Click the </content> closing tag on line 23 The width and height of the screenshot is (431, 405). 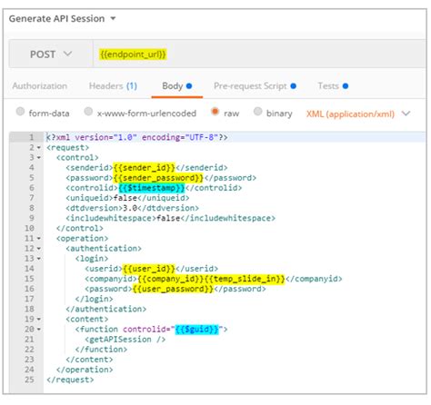click(x=89, y=360)
